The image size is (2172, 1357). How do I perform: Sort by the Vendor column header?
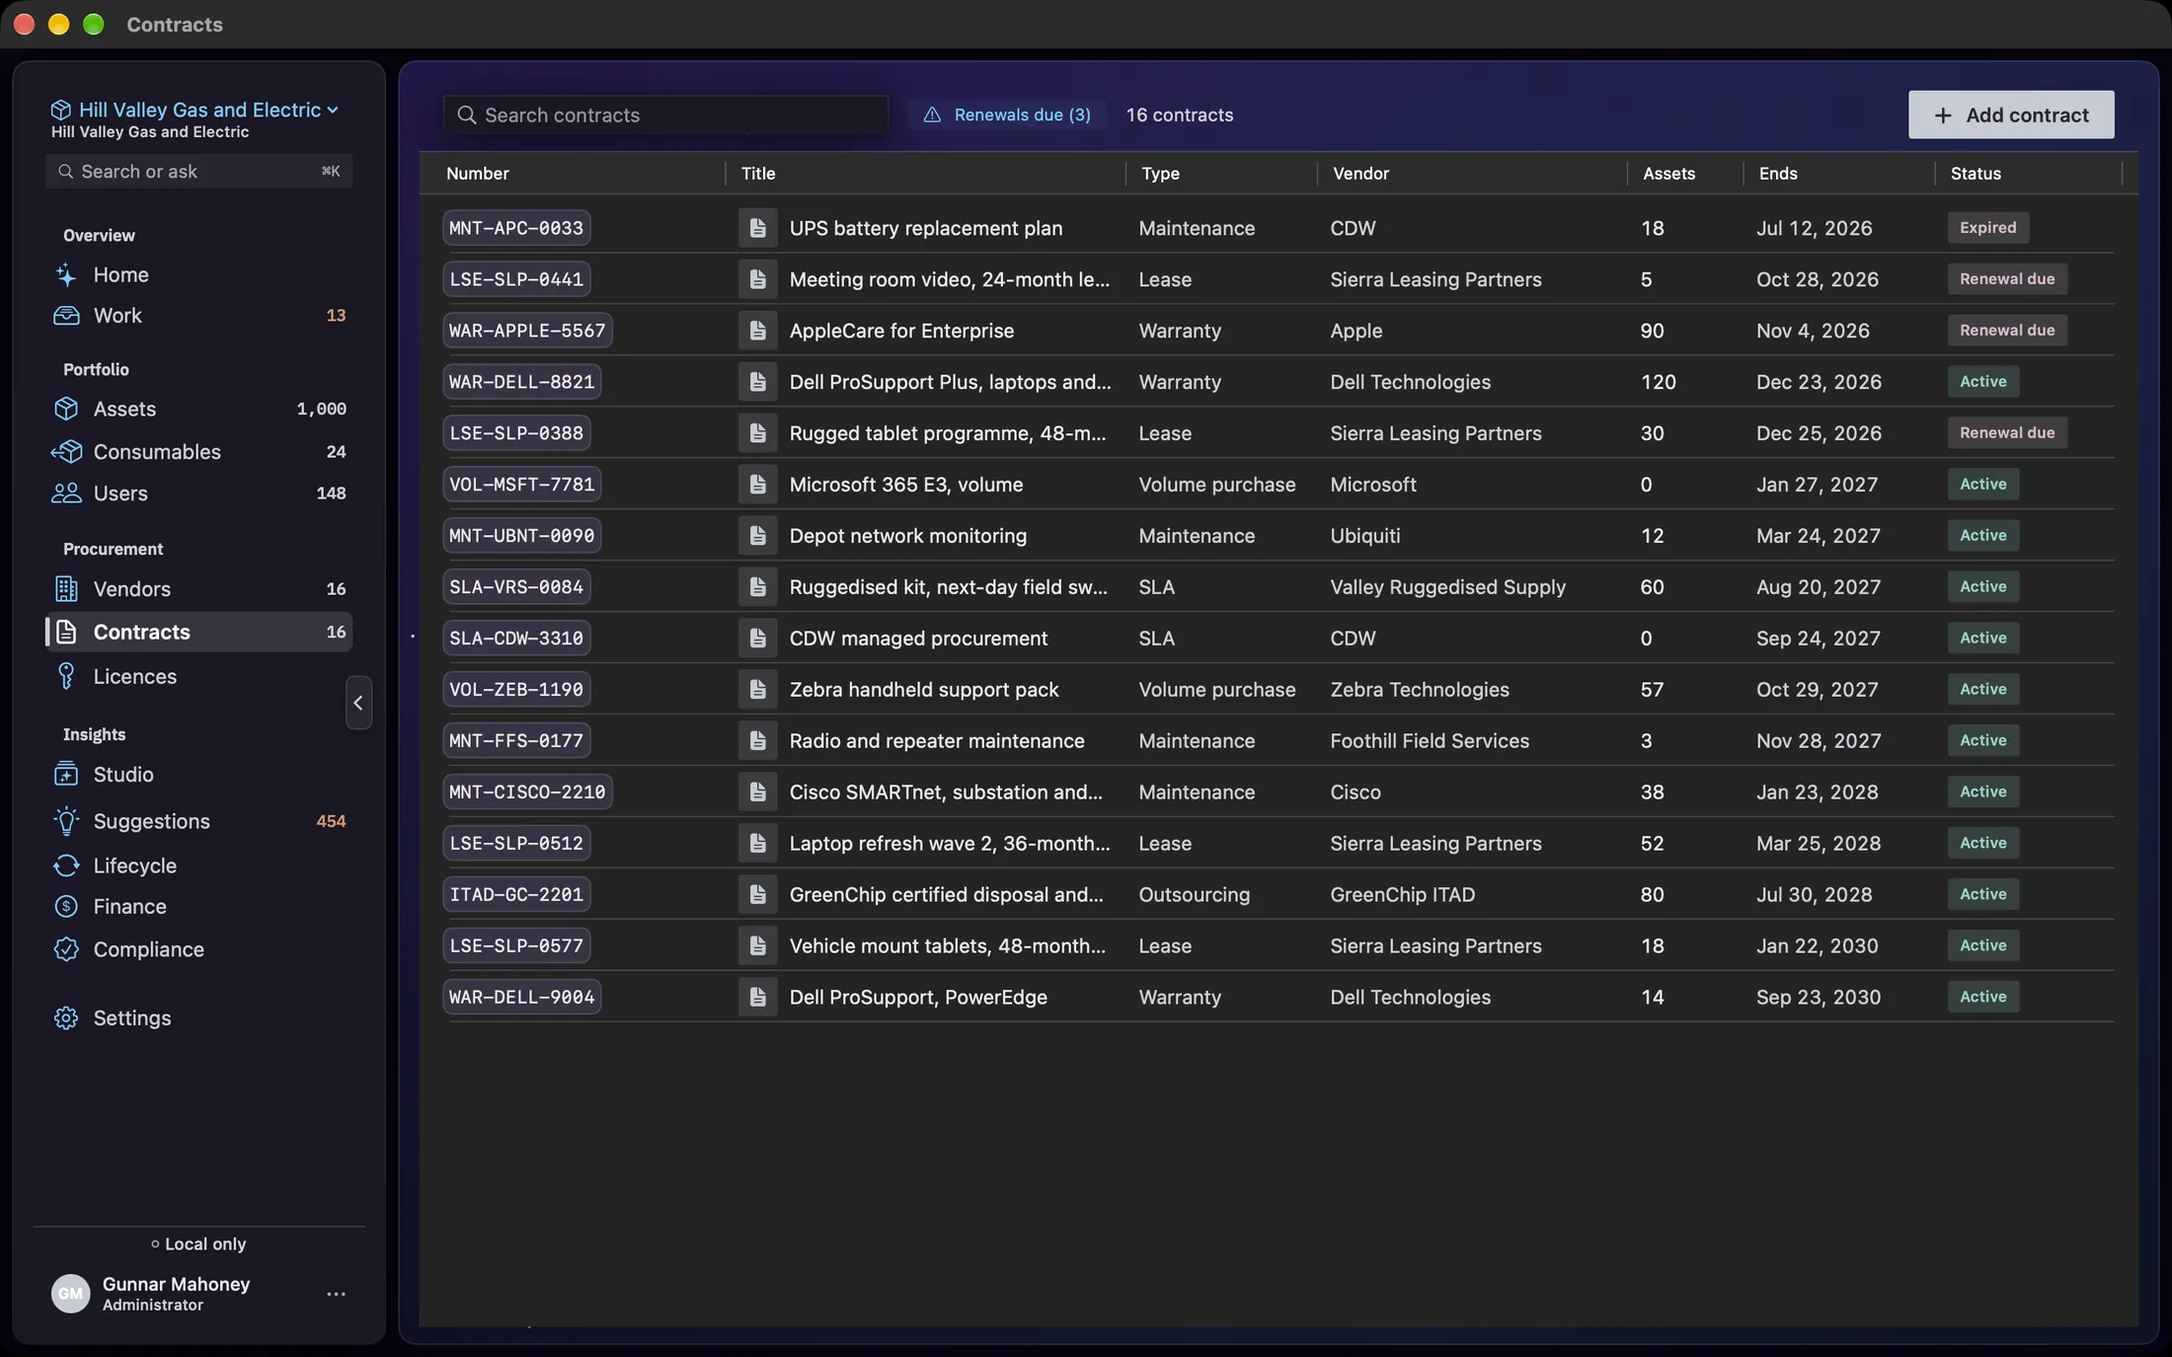[1360, 174]
